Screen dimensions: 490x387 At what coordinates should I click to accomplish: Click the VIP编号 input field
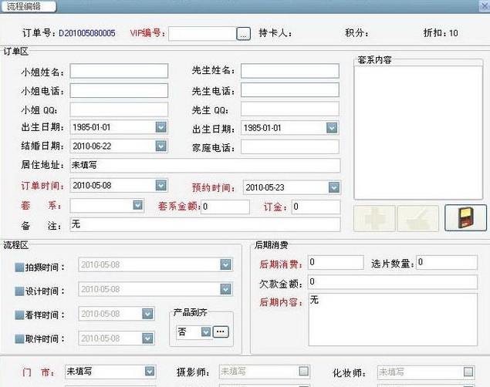(x=202, y=34)
